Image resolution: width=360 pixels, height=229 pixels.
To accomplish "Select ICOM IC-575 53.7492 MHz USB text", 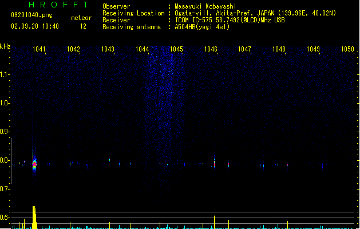I will tap(230, 20).
